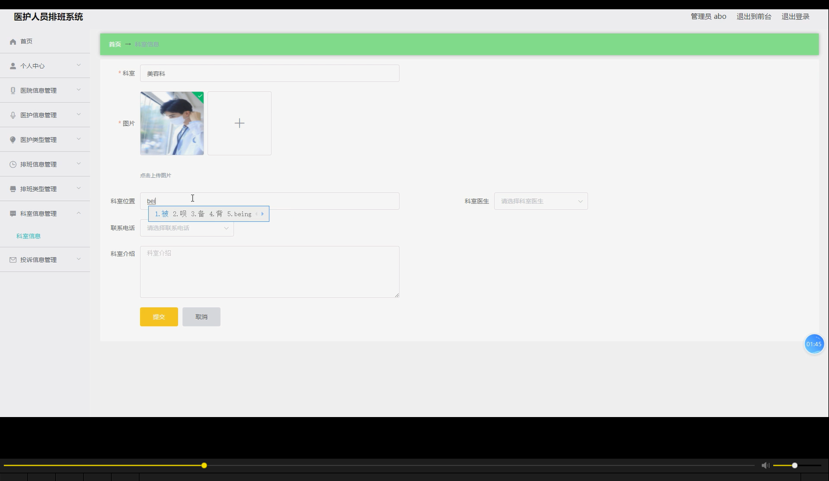Expand the 医护类型管理 menu chevron
Image resolution: width=829 pixels, height=481 pixels.
(79, 139)
